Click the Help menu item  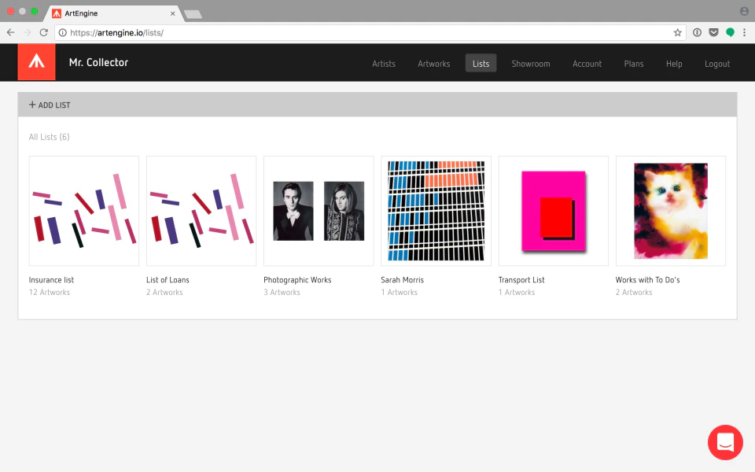pos(673,64)
